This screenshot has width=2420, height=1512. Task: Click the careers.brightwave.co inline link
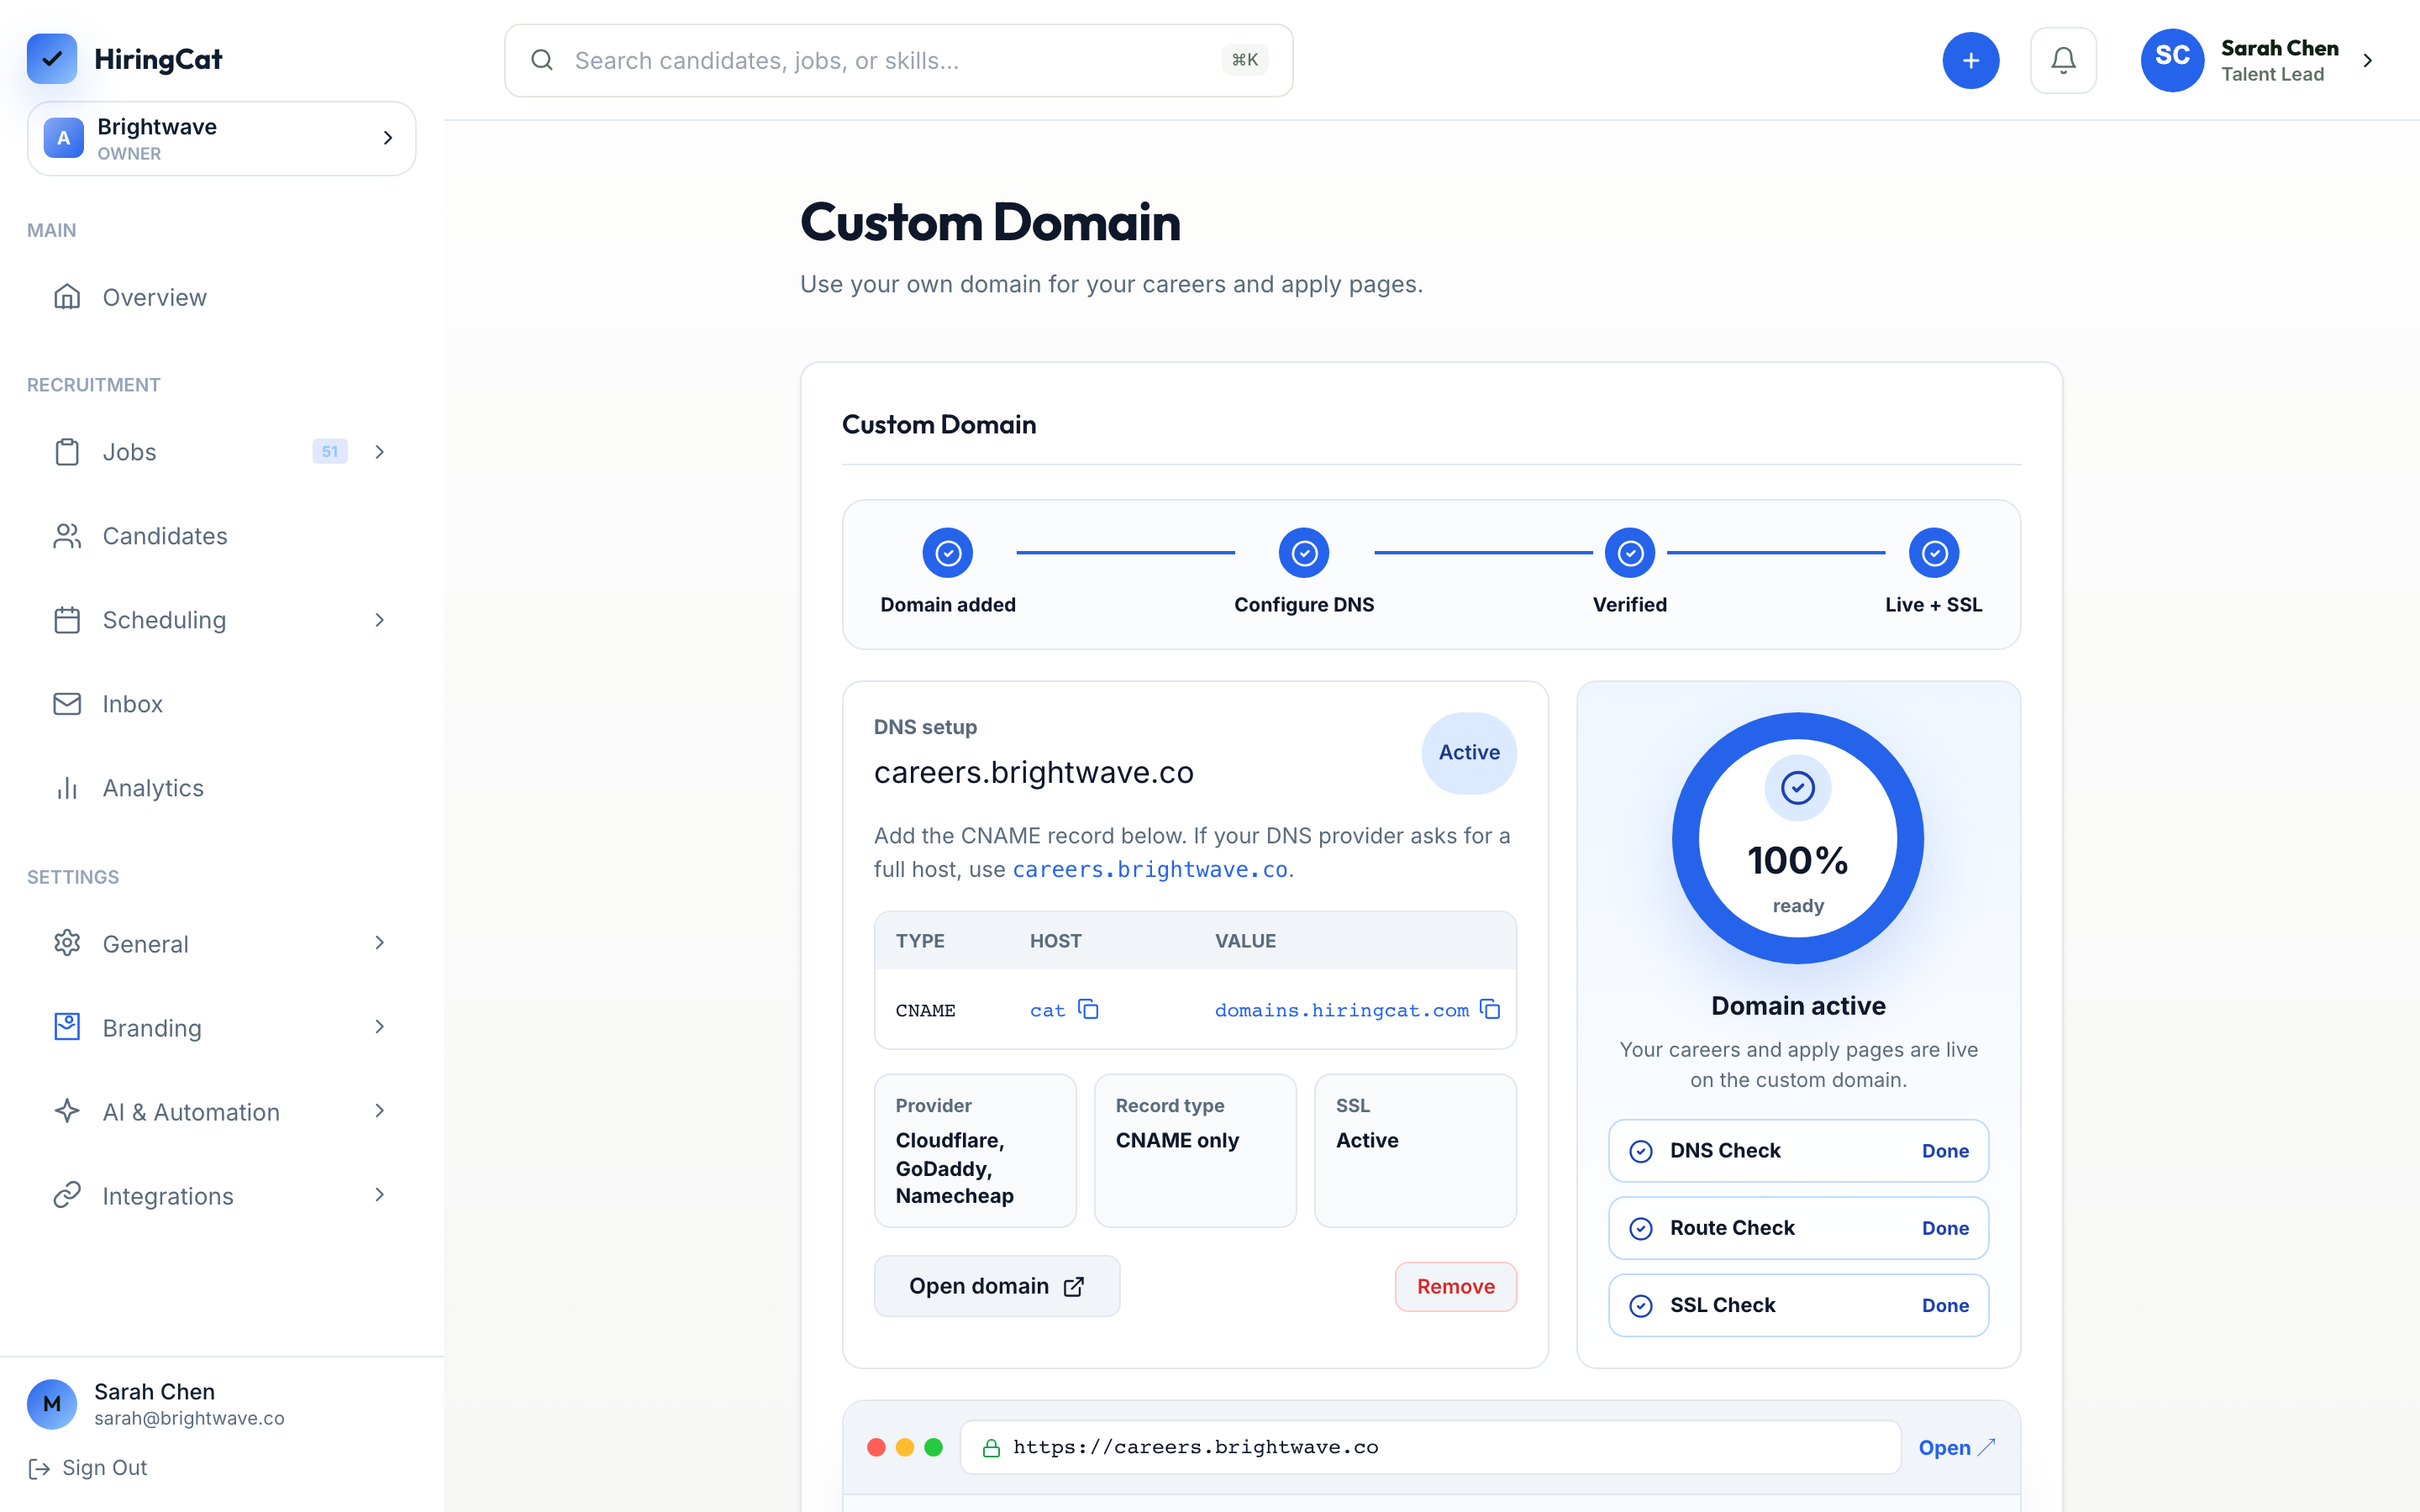click(x=1150, y=870)
